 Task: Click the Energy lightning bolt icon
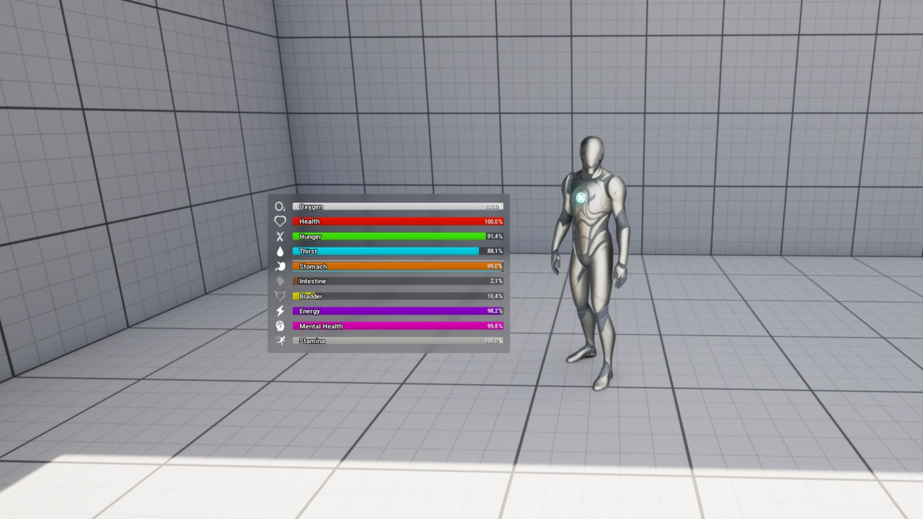click(280, 311)
